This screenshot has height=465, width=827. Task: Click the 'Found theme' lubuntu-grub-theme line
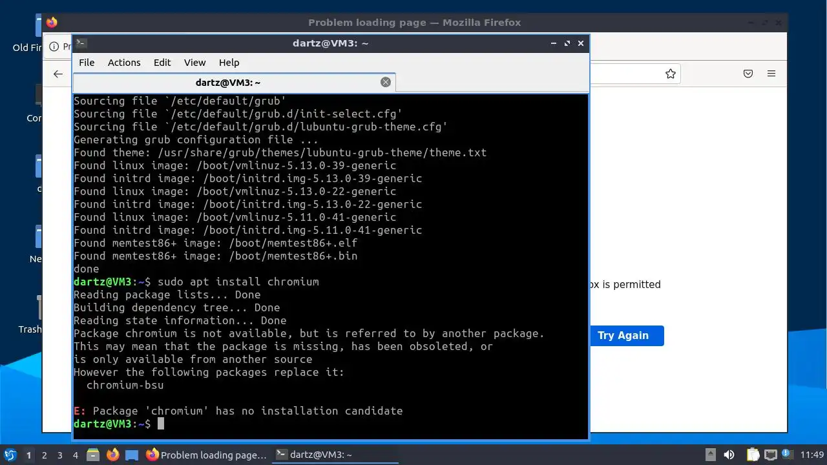coord(280,152)
